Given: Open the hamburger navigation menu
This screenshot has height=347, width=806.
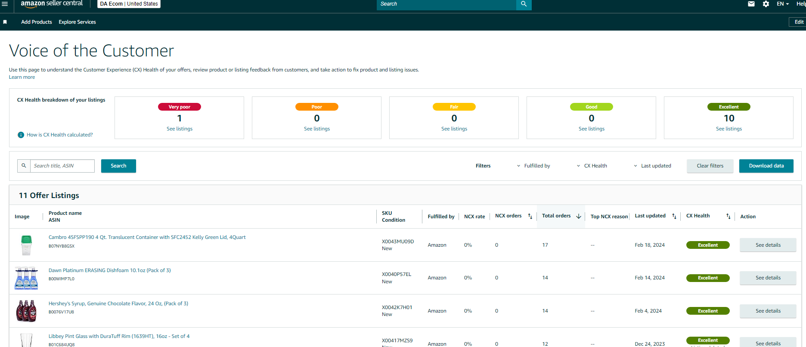Looking at the screenshot, I should (x=5, y=3).
